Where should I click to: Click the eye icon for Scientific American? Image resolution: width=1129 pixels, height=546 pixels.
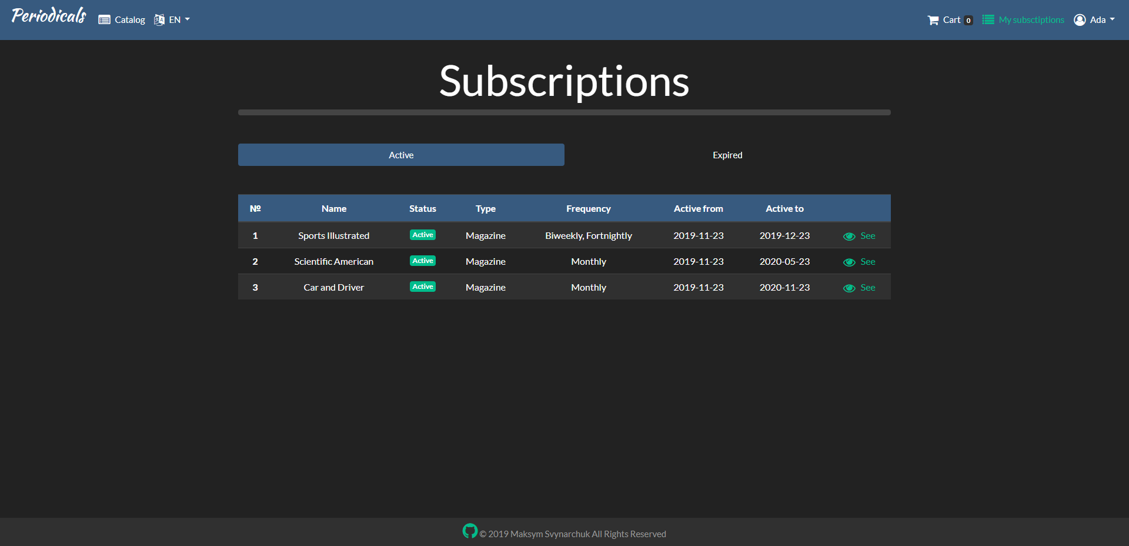tap(849, 262)
